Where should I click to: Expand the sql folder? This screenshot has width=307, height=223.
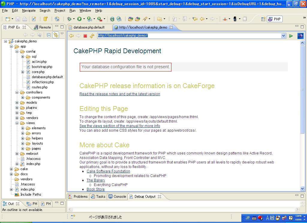[23, 57]
